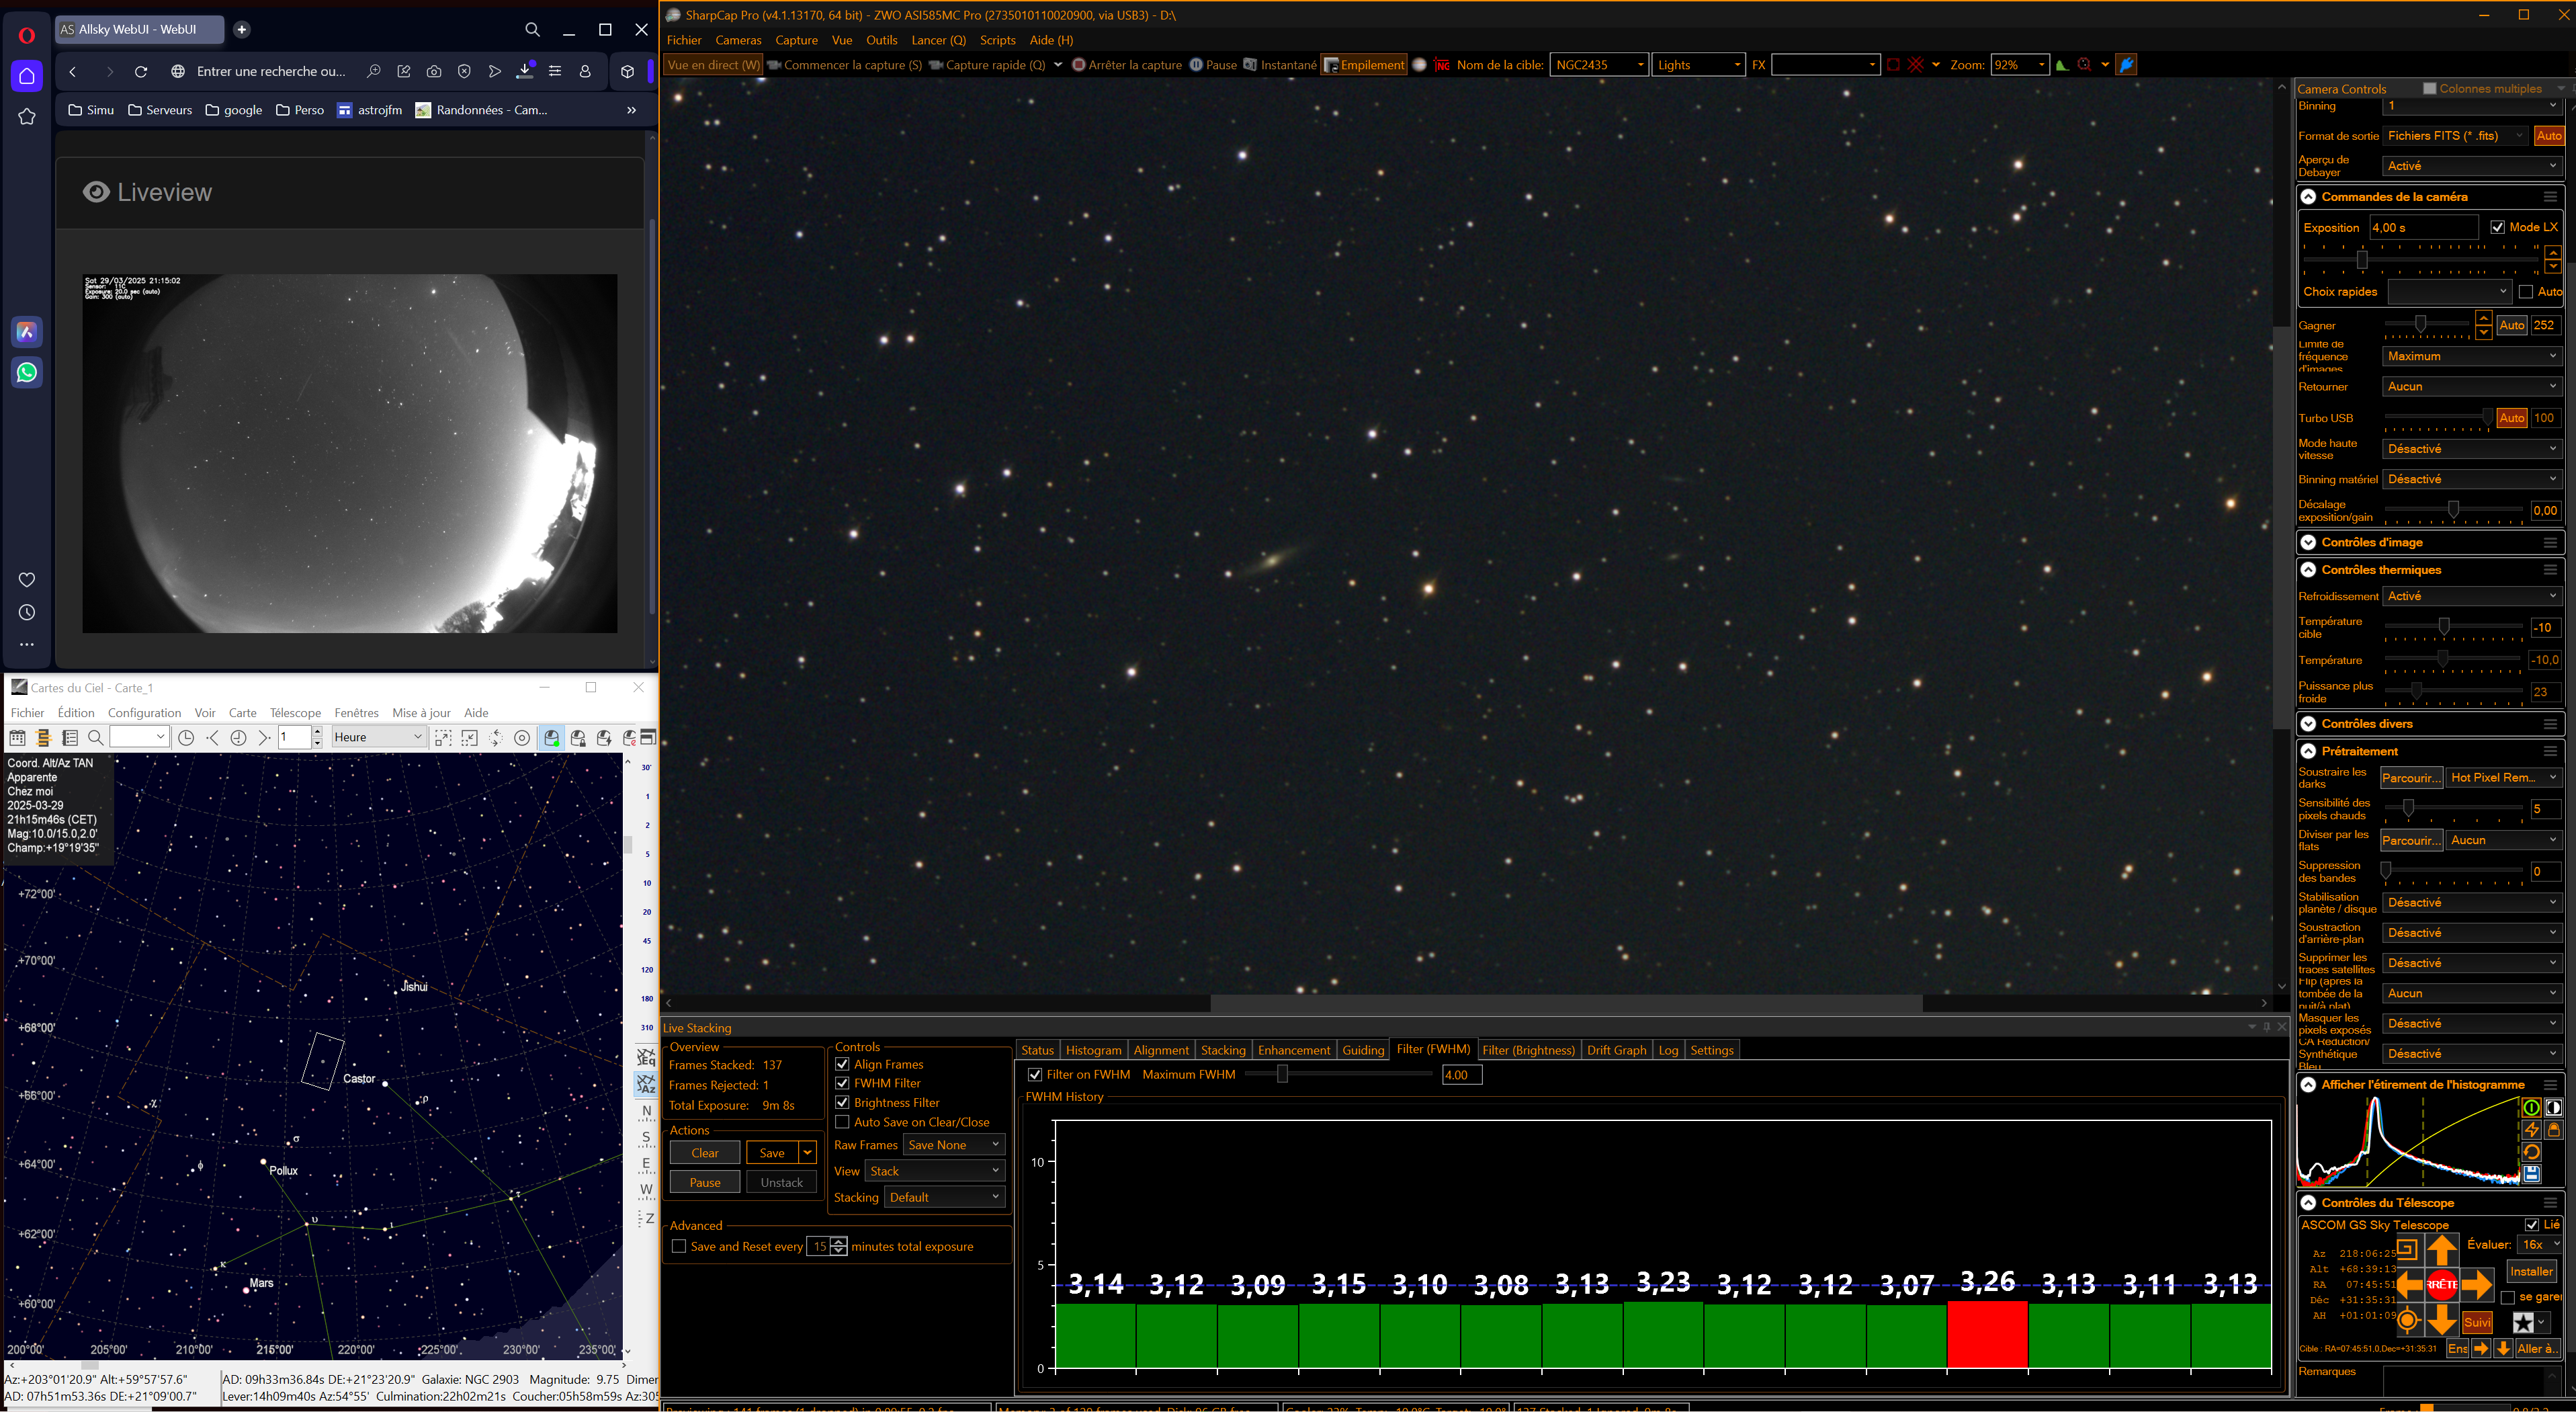Switch to the Drift Graph tab
2576x1412 pixels.
tap(1616, 1050)
